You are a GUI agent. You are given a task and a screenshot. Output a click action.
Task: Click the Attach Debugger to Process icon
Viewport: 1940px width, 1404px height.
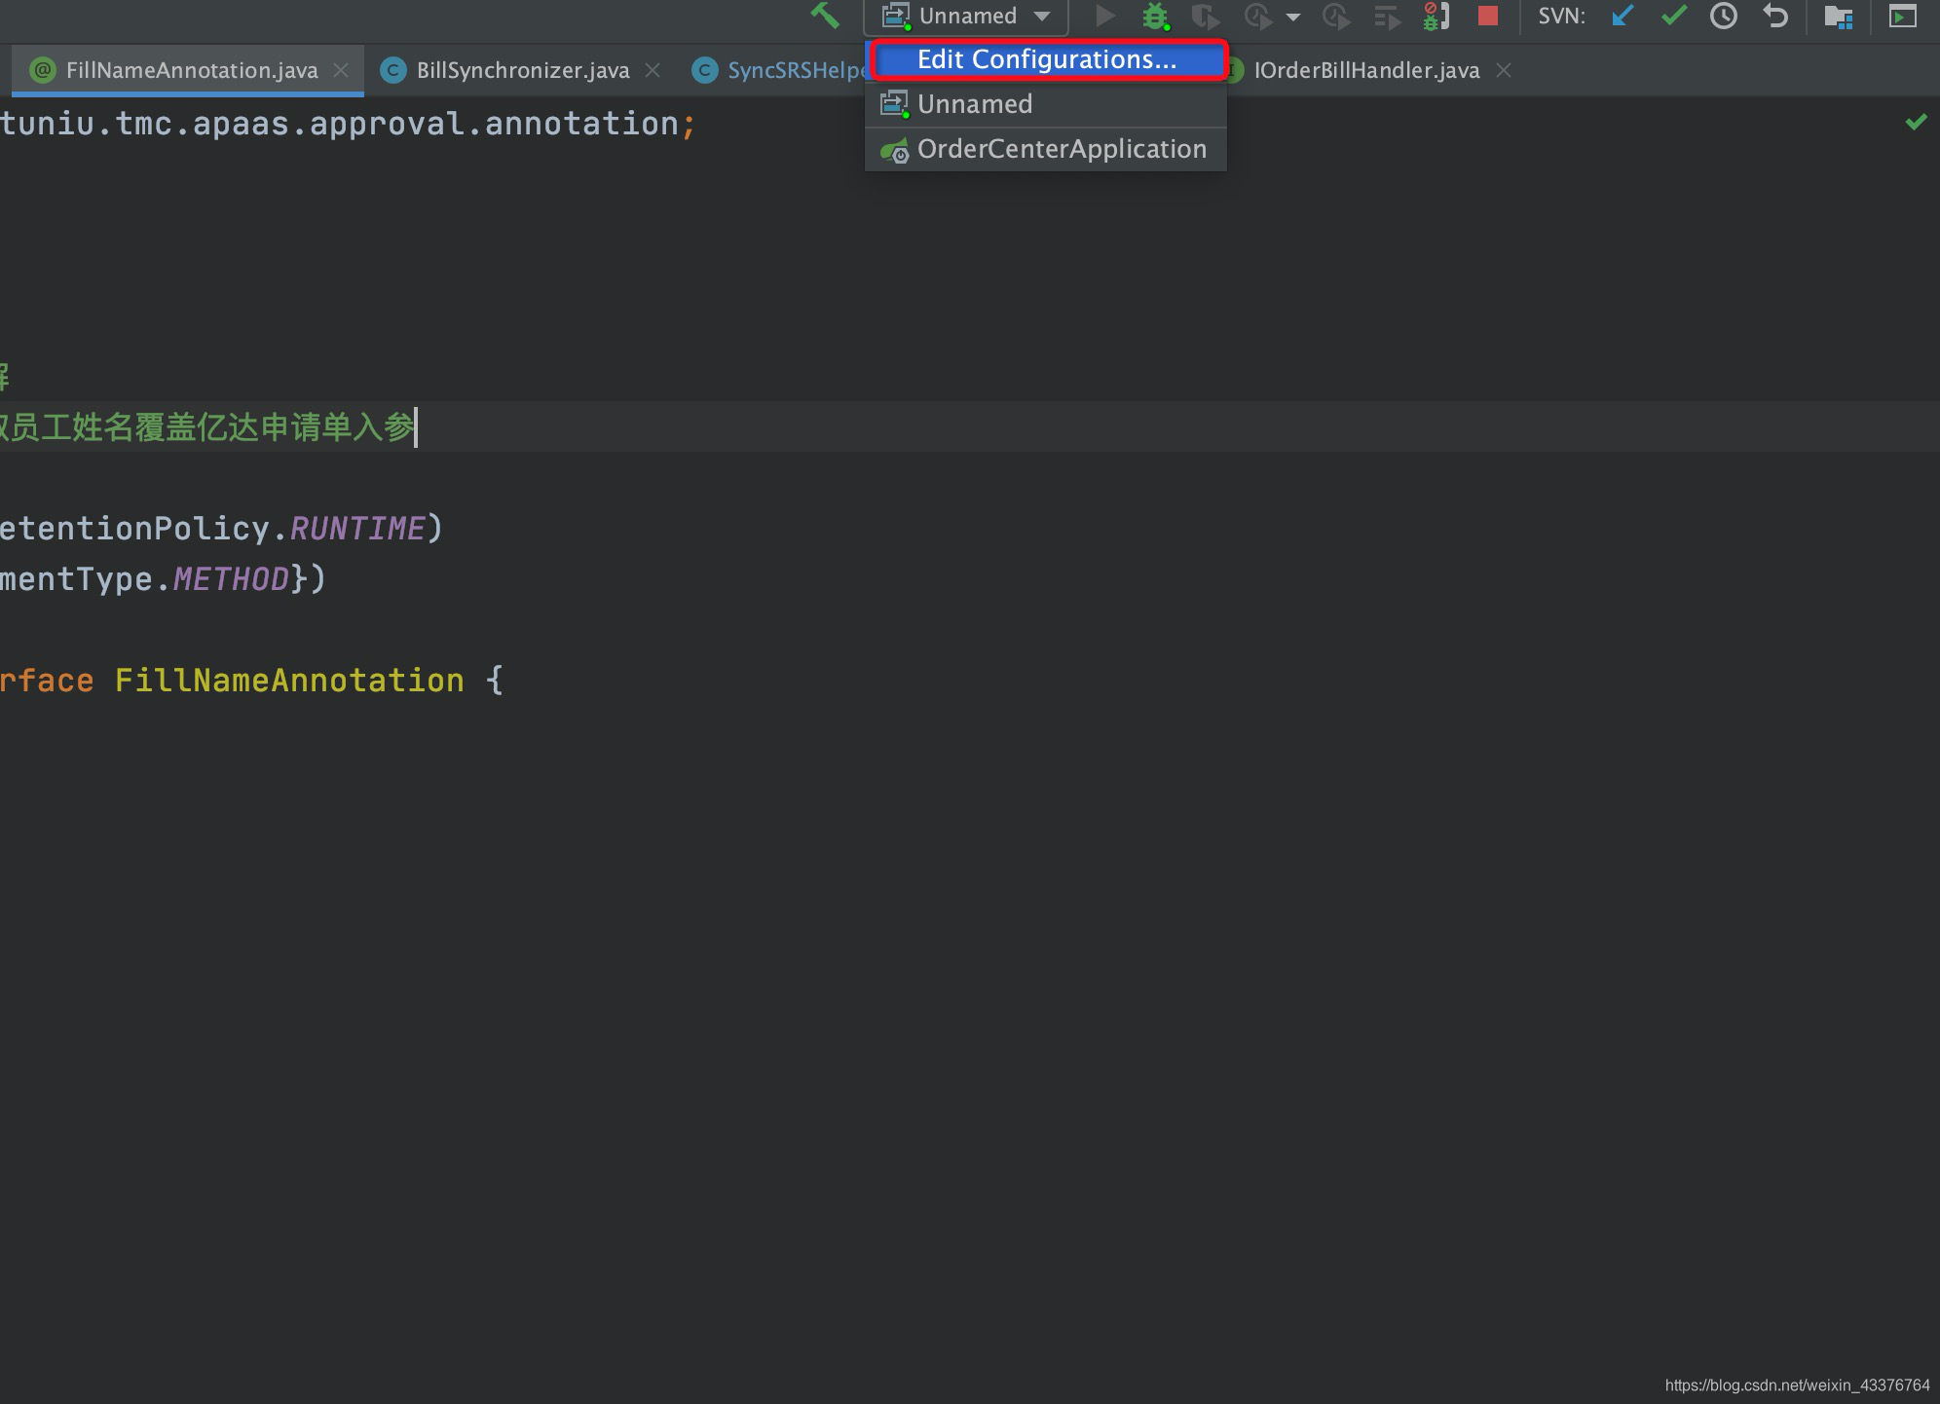tap(1436, 17)
